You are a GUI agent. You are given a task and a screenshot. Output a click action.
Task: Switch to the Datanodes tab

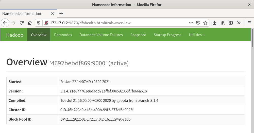[63, 35]
